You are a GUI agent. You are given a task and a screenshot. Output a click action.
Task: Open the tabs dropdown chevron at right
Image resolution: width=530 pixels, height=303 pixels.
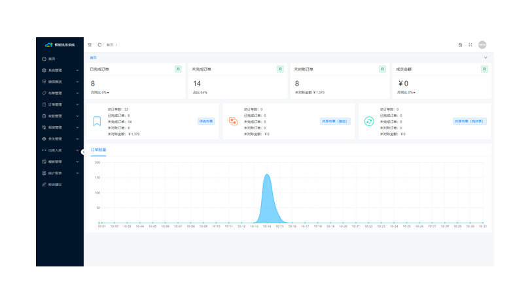486,57
